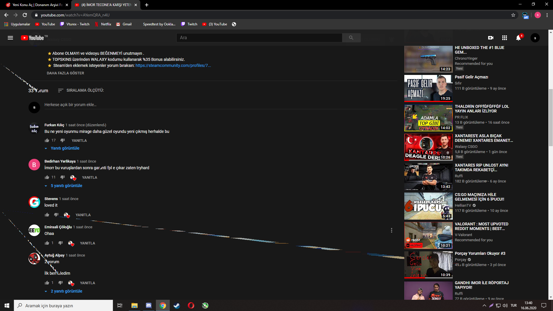
Task: Like Emiraali Çöloğlu's comment
Action: [x=47, y=243]
